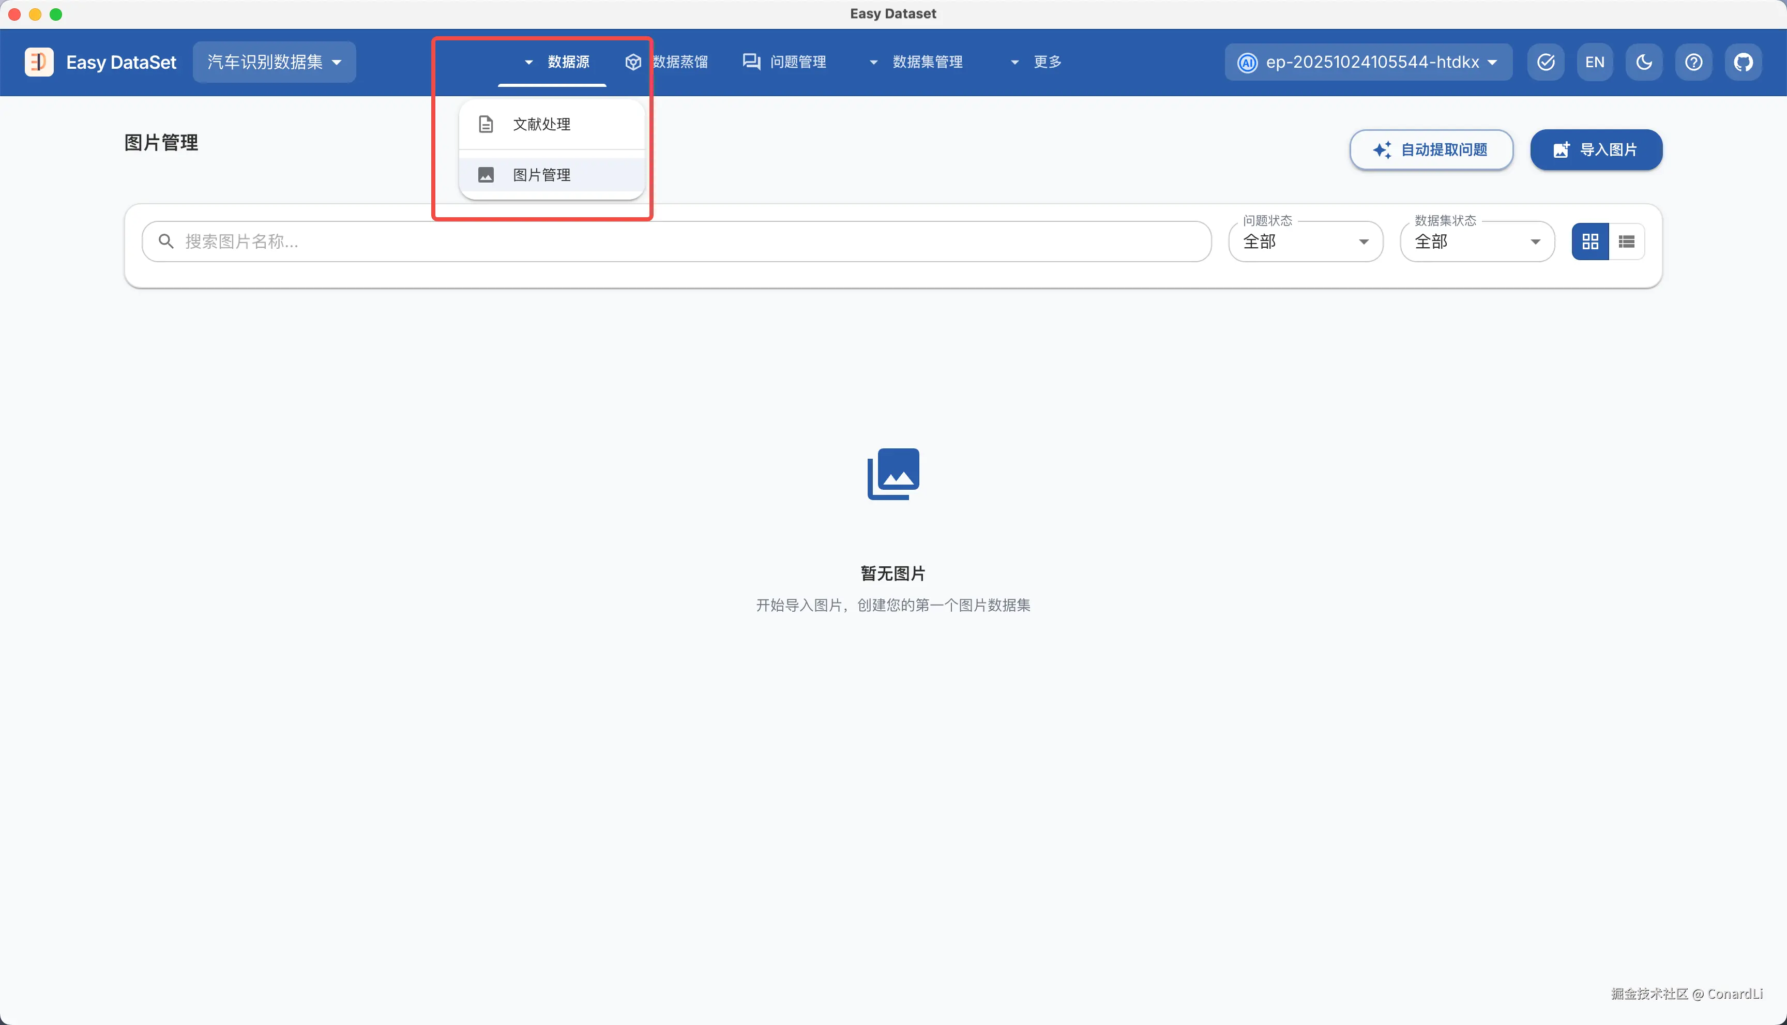Expand the ep-20251024105544-htdkx model selector
Viewport: 1787px width, 1025px height.
coord(1368,62)
